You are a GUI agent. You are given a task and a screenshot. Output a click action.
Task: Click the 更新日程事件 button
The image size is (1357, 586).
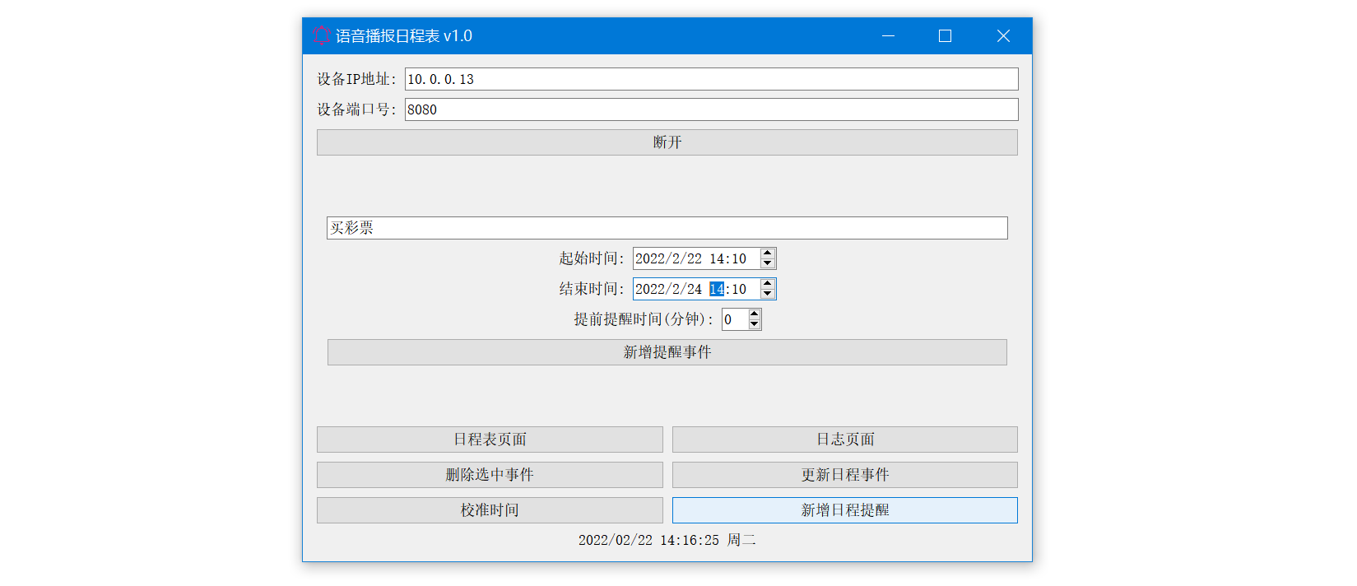click(845, 475)
